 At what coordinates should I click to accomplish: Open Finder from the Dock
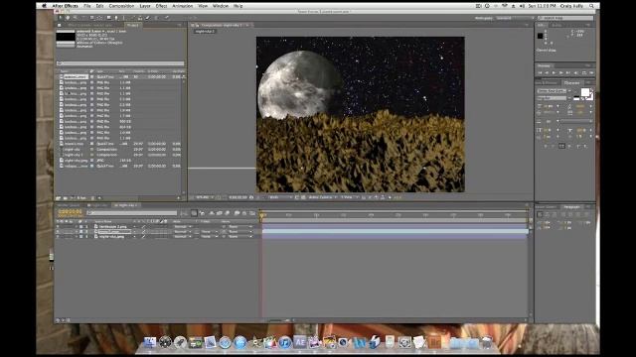pyautogui.click(x=150, y=342)
